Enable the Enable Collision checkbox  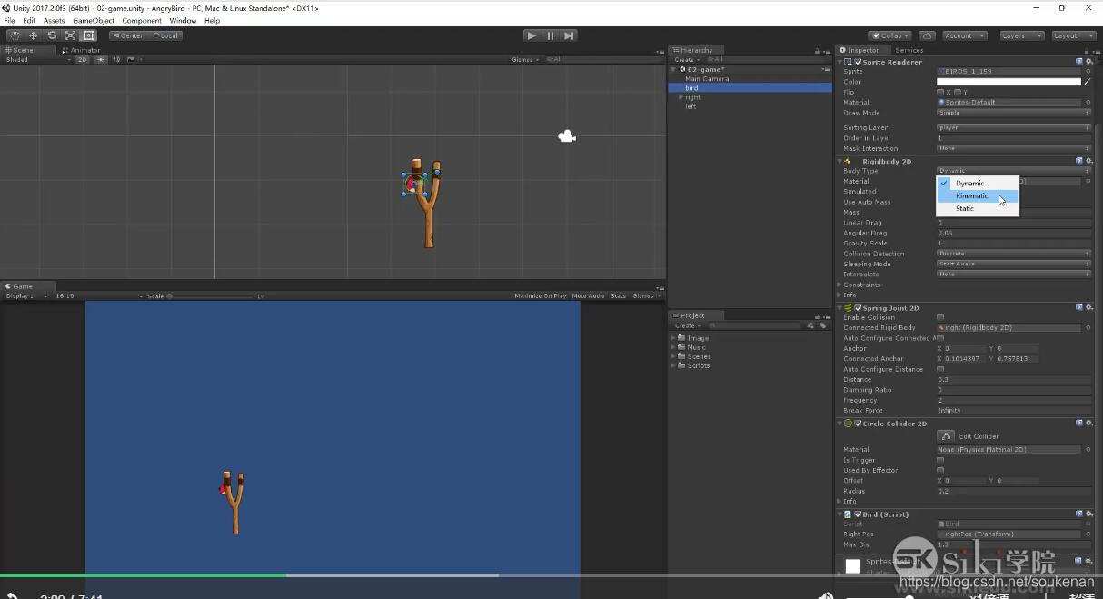(x=940, y=317)
